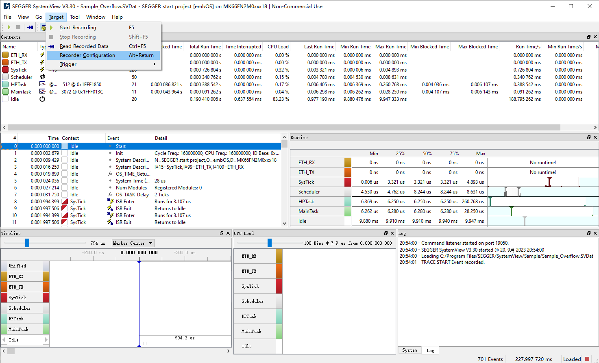Adjust the CPU Load bins slider handle
Viewport: 599px width, 363px height.
click(x=270, y=243)
